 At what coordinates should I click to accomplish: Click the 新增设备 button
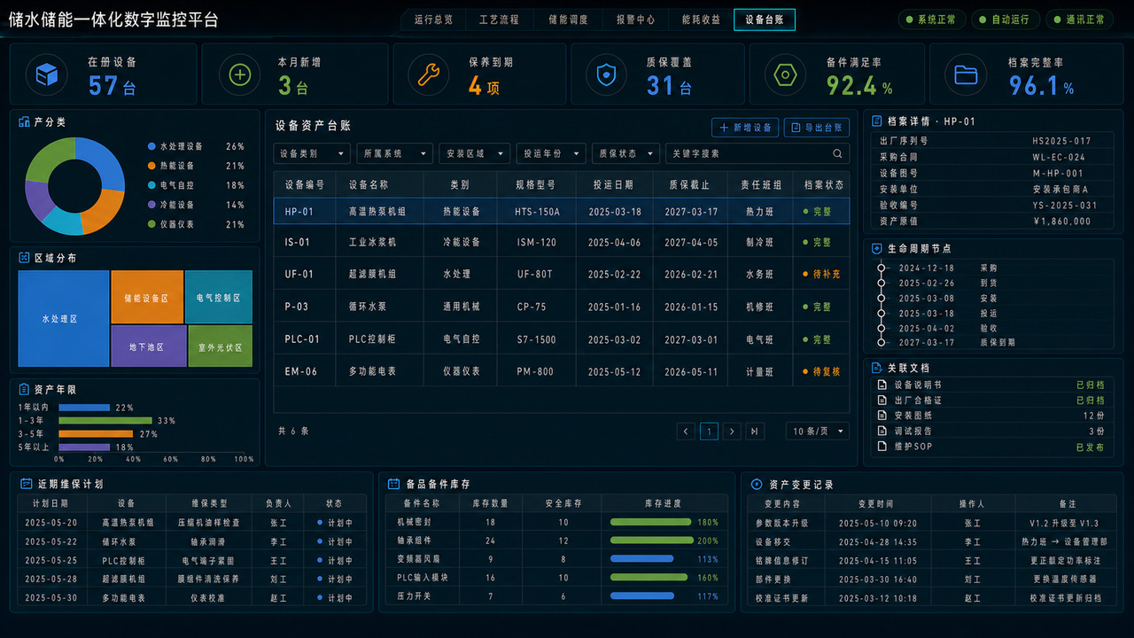745,128
